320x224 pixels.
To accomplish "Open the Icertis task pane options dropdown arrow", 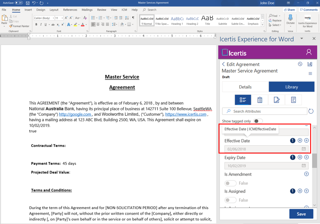I will 302,39.
